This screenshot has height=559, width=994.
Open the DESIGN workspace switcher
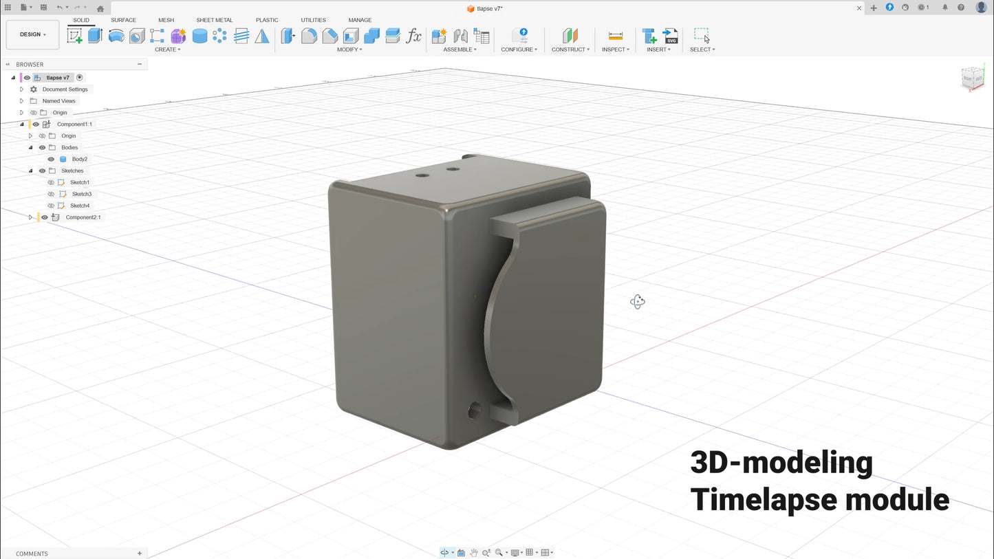coord(32,34)
